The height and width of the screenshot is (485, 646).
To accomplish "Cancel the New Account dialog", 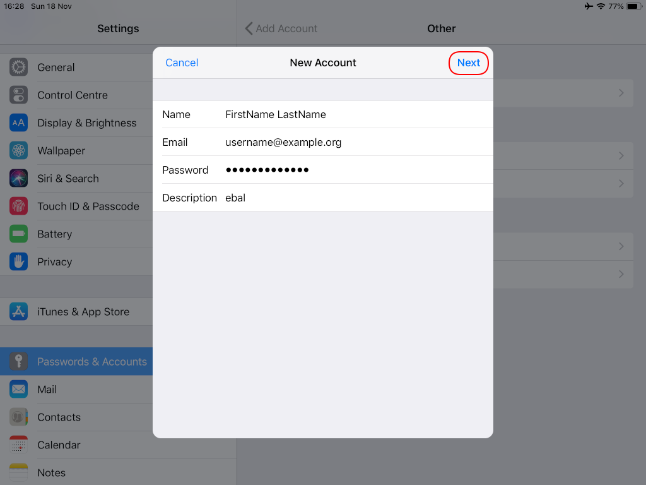I will 182,63.
